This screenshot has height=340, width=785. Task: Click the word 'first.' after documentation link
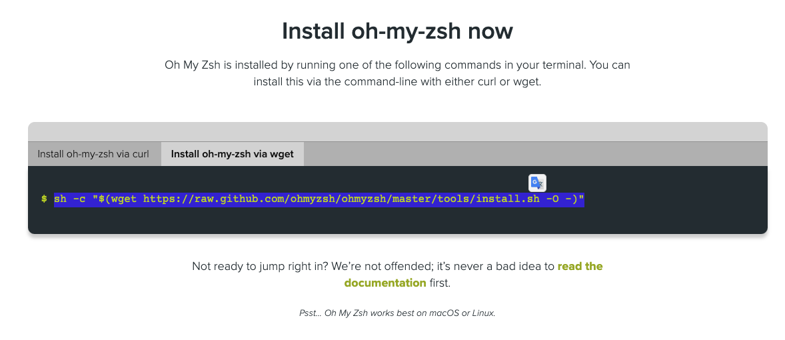[439, 283]
